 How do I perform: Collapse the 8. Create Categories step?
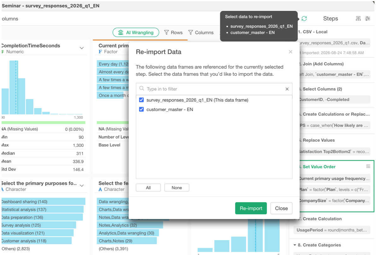point(295,245)
